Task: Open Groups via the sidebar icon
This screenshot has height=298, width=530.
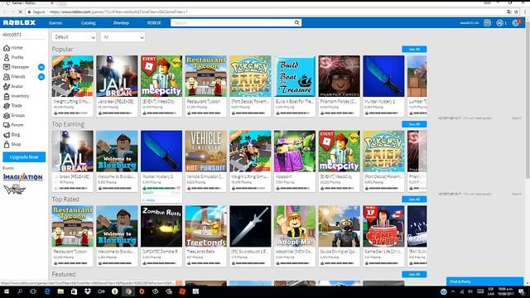Action: tap(7, 116)
